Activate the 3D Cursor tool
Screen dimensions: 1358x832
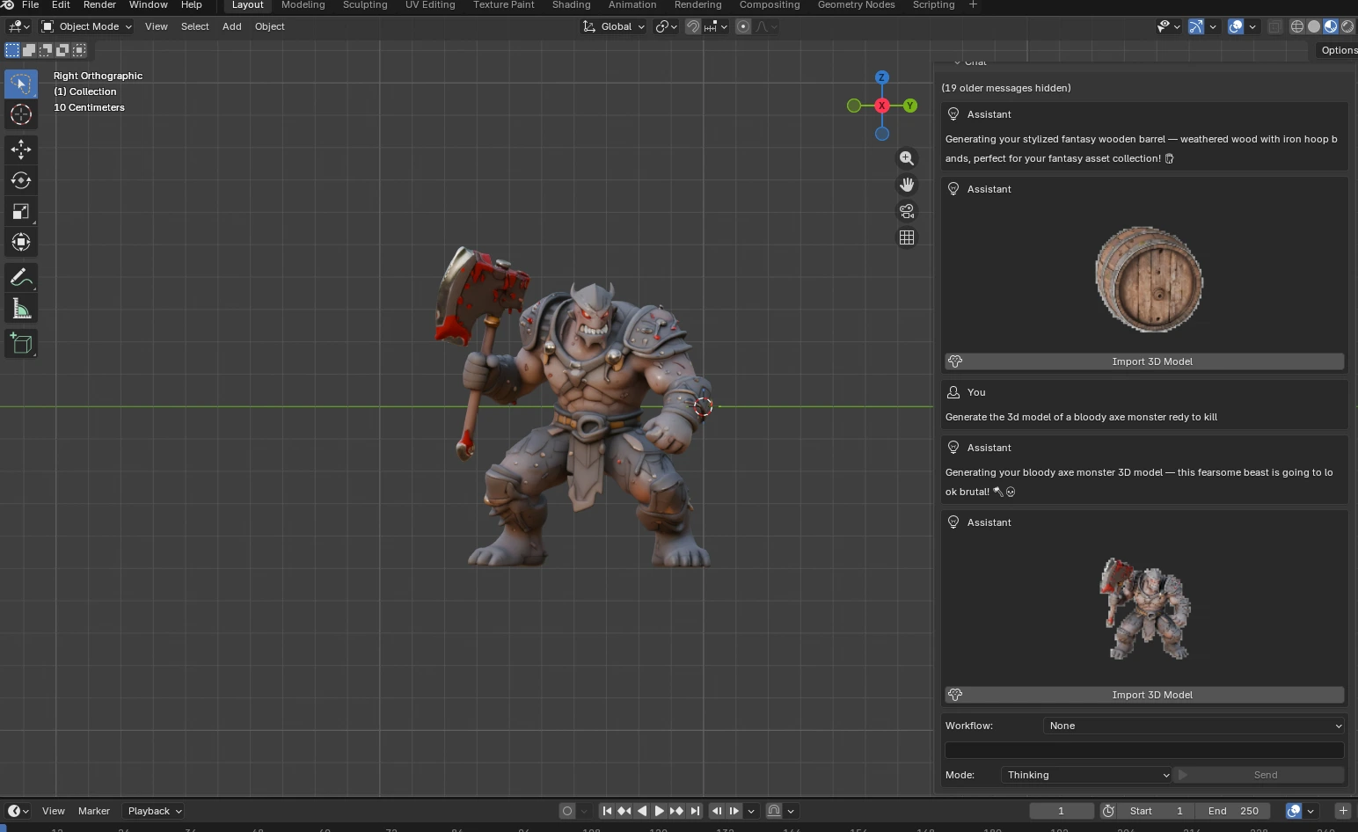click(21, 114)
